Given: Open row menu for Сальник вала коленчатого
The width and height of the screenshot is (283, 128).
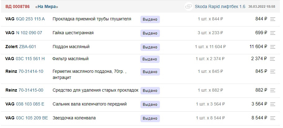Looking at the screenshot, I should coord(273,104).
